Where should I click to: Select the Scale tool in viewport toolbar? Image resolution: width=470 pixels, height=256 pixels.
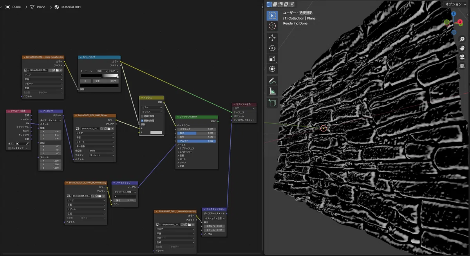click(x=272, y=59)
